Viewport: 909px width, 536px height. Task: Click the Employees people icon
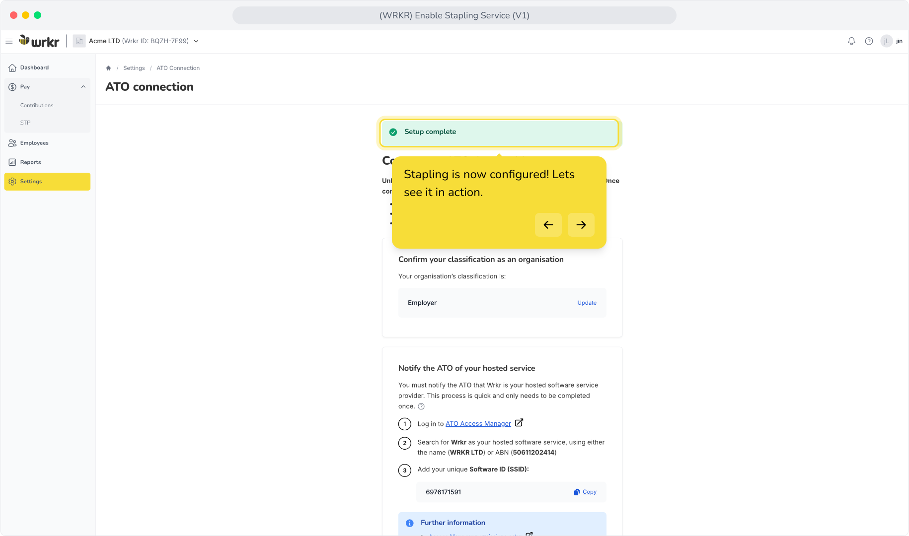pos(12,143)
